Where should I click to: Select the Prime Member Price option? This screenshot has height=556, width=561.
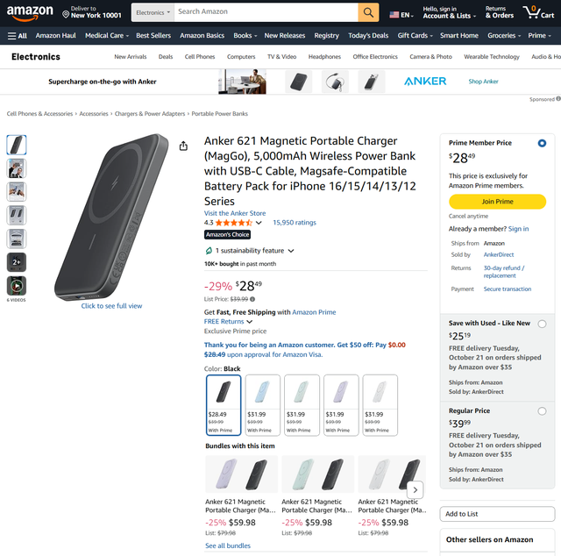(x=542, y=143)
